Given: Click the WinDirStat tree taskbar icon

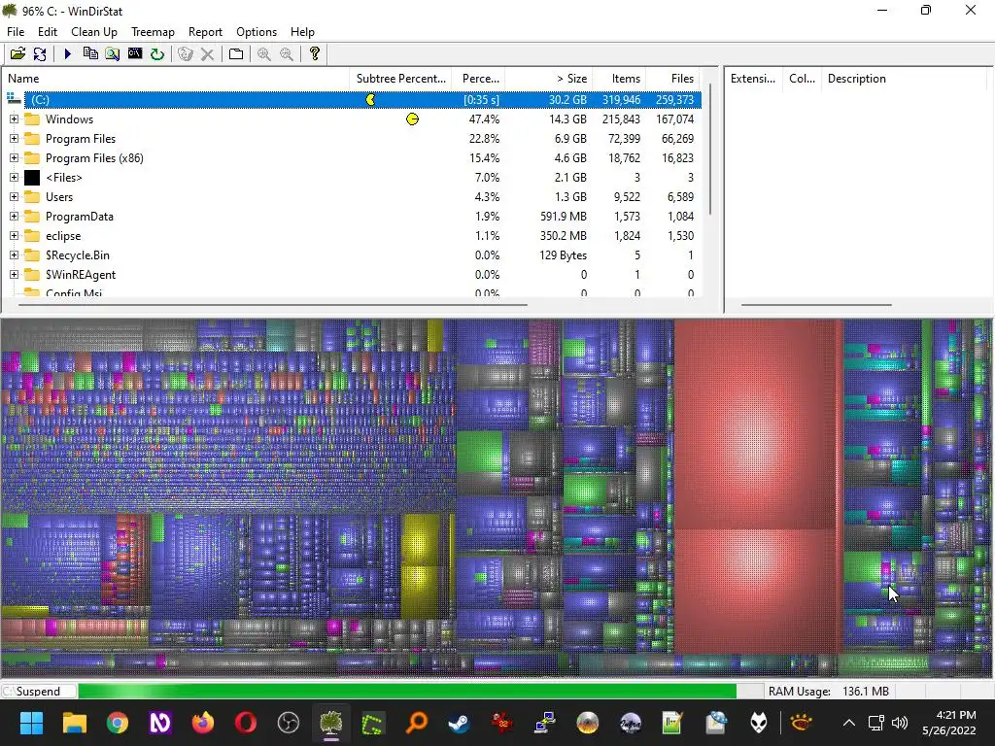Looking at the screenshot, I should (330, 723).
